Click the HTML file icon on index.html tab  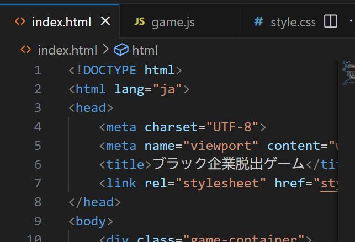20,21
